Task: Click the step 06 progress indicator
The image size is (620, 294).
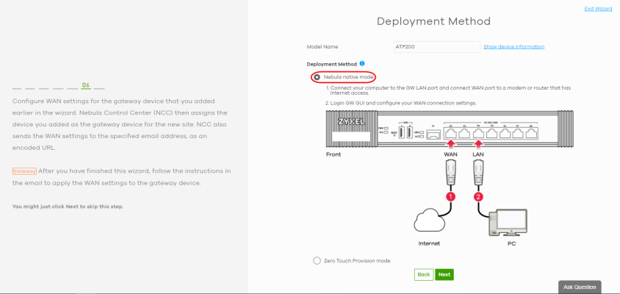Action: coord(86,85)
